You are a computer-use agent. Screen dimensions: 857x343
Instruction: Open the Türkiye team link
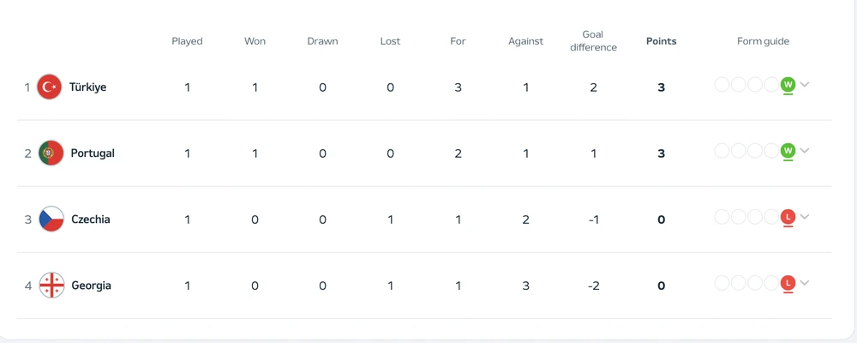[88, 87]
